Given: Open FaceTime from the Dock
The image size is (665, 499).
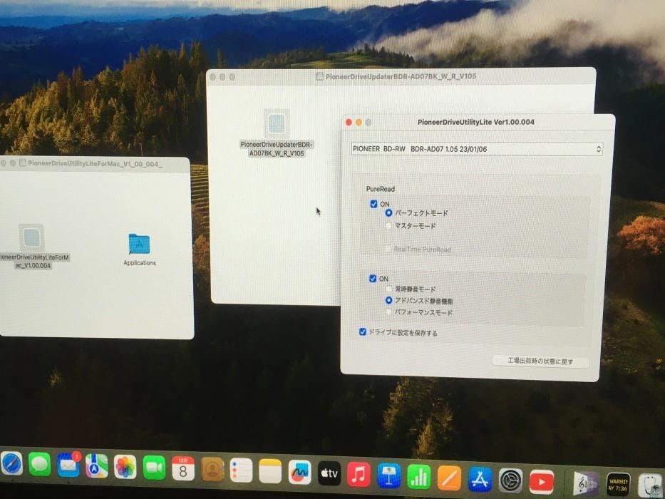Looking at the screenshot, I should click(154, 468).
